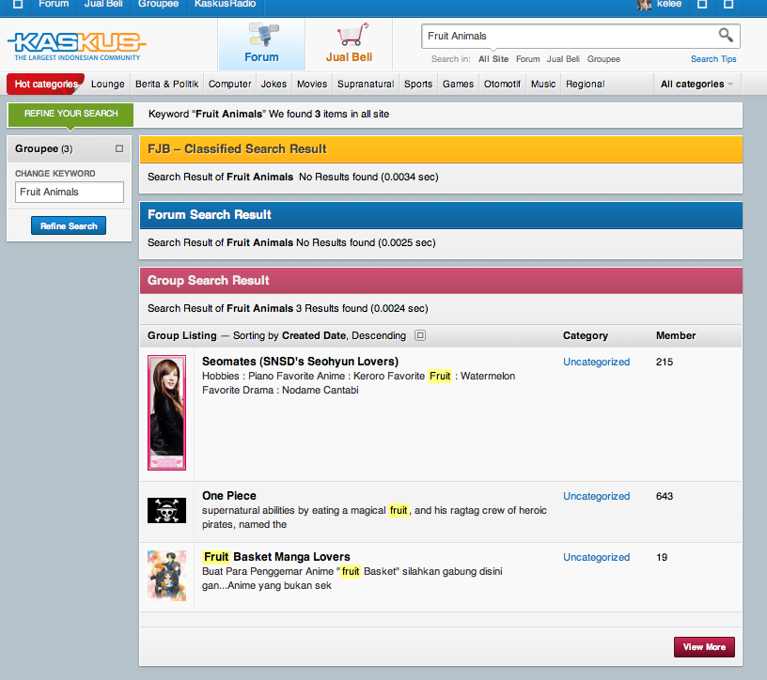Screen dimensions: 767x680
Task: Open the Search Tips link
Action: 713,59
